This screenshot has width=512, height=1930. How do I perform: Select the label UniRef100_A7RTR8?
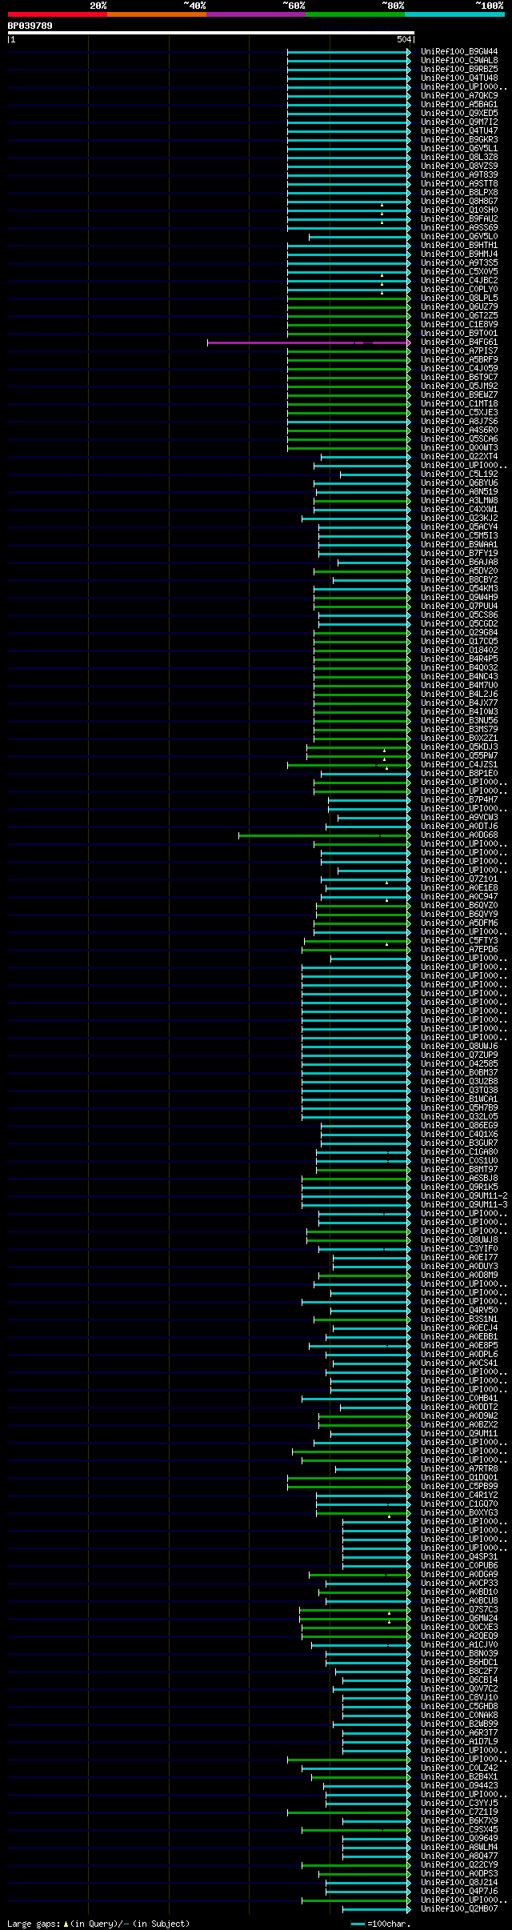(x=459, y=1469)
